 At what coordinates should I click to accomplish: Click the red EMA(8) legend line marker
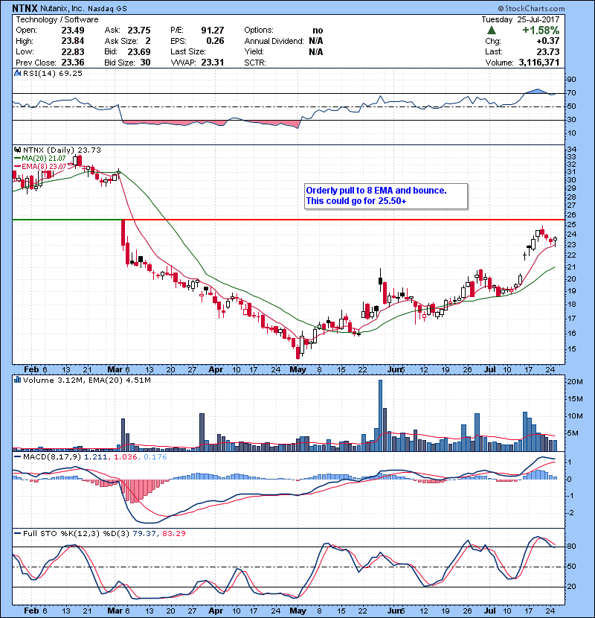click(x=17, y=166)
